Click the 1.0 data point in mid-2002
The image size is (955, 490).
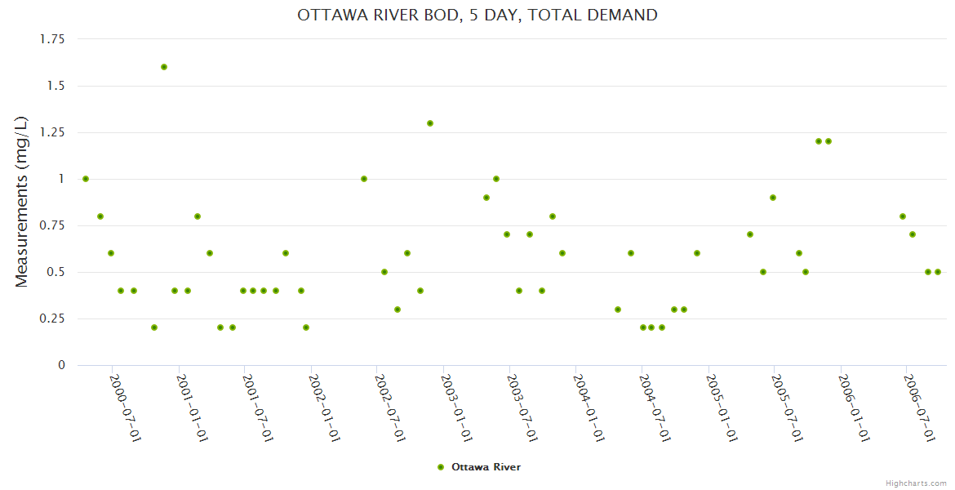point(364,179)
